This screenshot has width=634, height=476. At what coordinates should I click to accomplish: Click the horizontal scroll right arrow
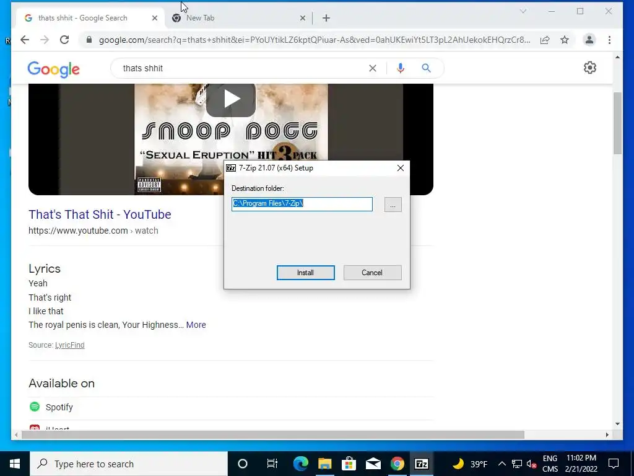click(x=607, y=434)
